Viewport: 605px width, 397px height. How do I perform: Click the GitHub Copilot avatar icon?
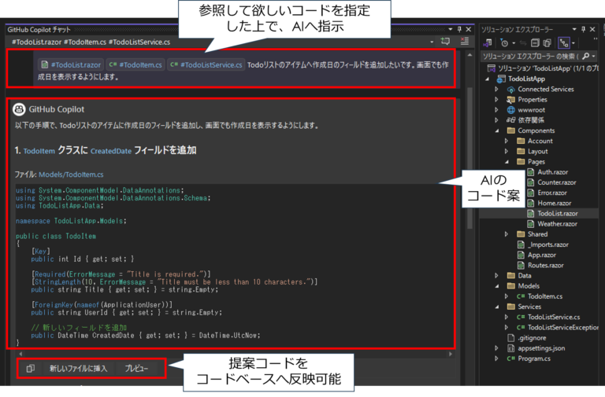click(x=19, y=109)
